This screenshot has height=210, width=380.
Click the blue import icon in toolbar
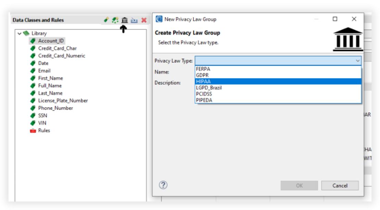(x=134, y=20)
